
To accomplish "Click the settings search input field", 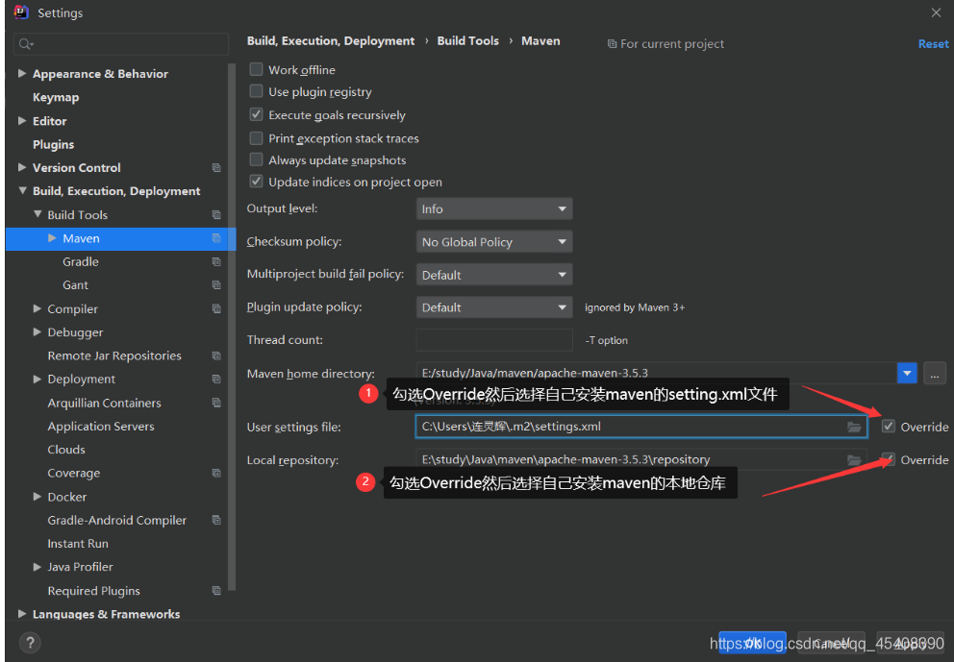I will coord(120,44).
